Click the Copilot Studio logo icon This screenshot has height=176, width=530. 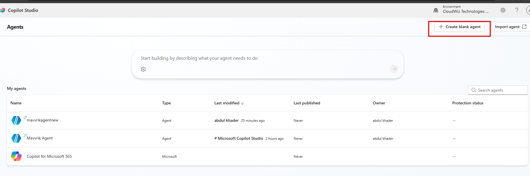(x=3, y=10)
